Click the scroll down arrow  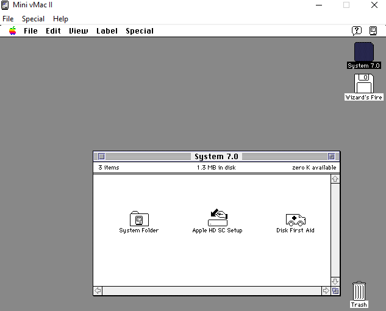(335, 282)
